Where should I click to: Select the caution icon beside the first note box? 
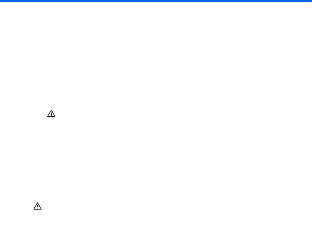51,113
